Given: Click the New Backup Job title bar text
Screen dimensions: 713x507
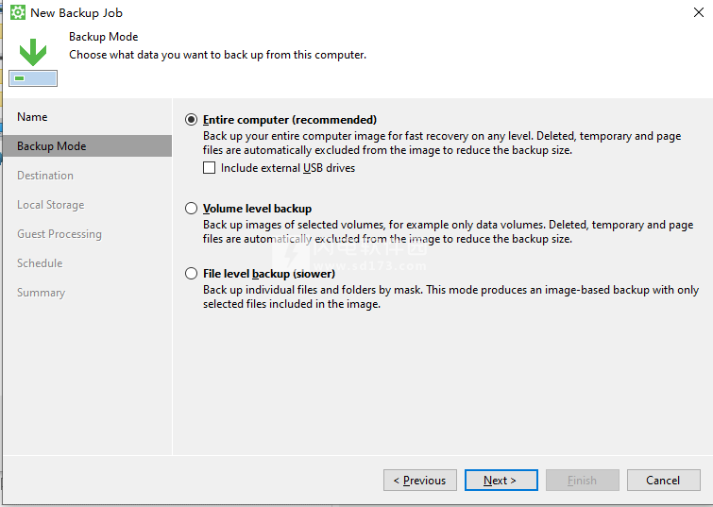Looking at the screenshot, I should 76,13.
